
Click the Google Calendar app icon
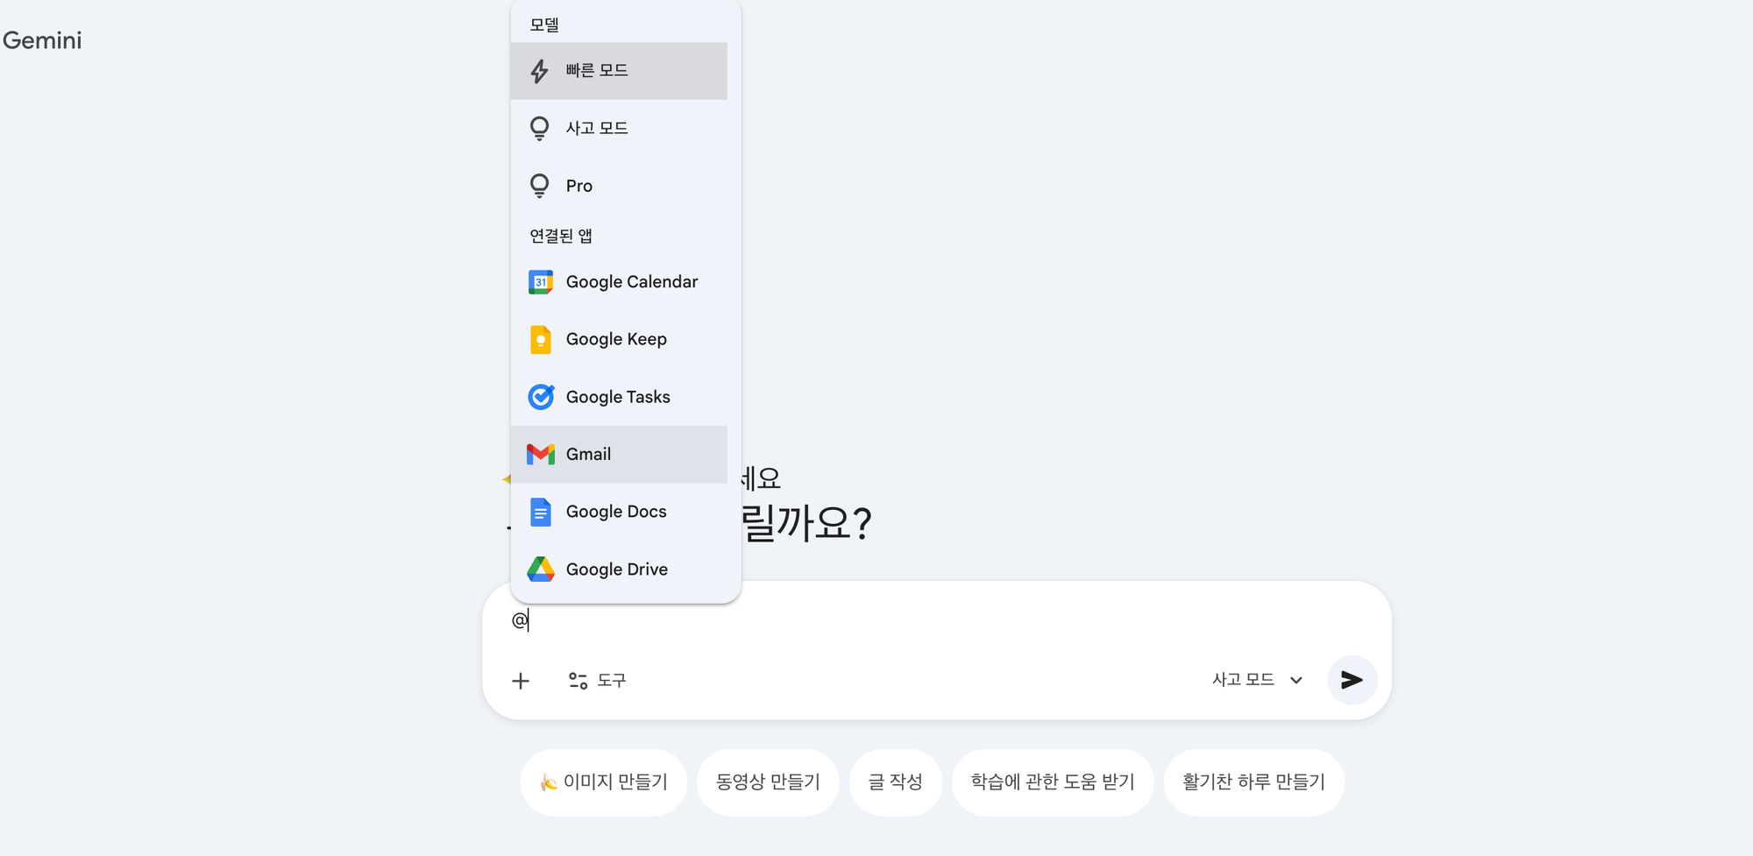pos(541,282)
